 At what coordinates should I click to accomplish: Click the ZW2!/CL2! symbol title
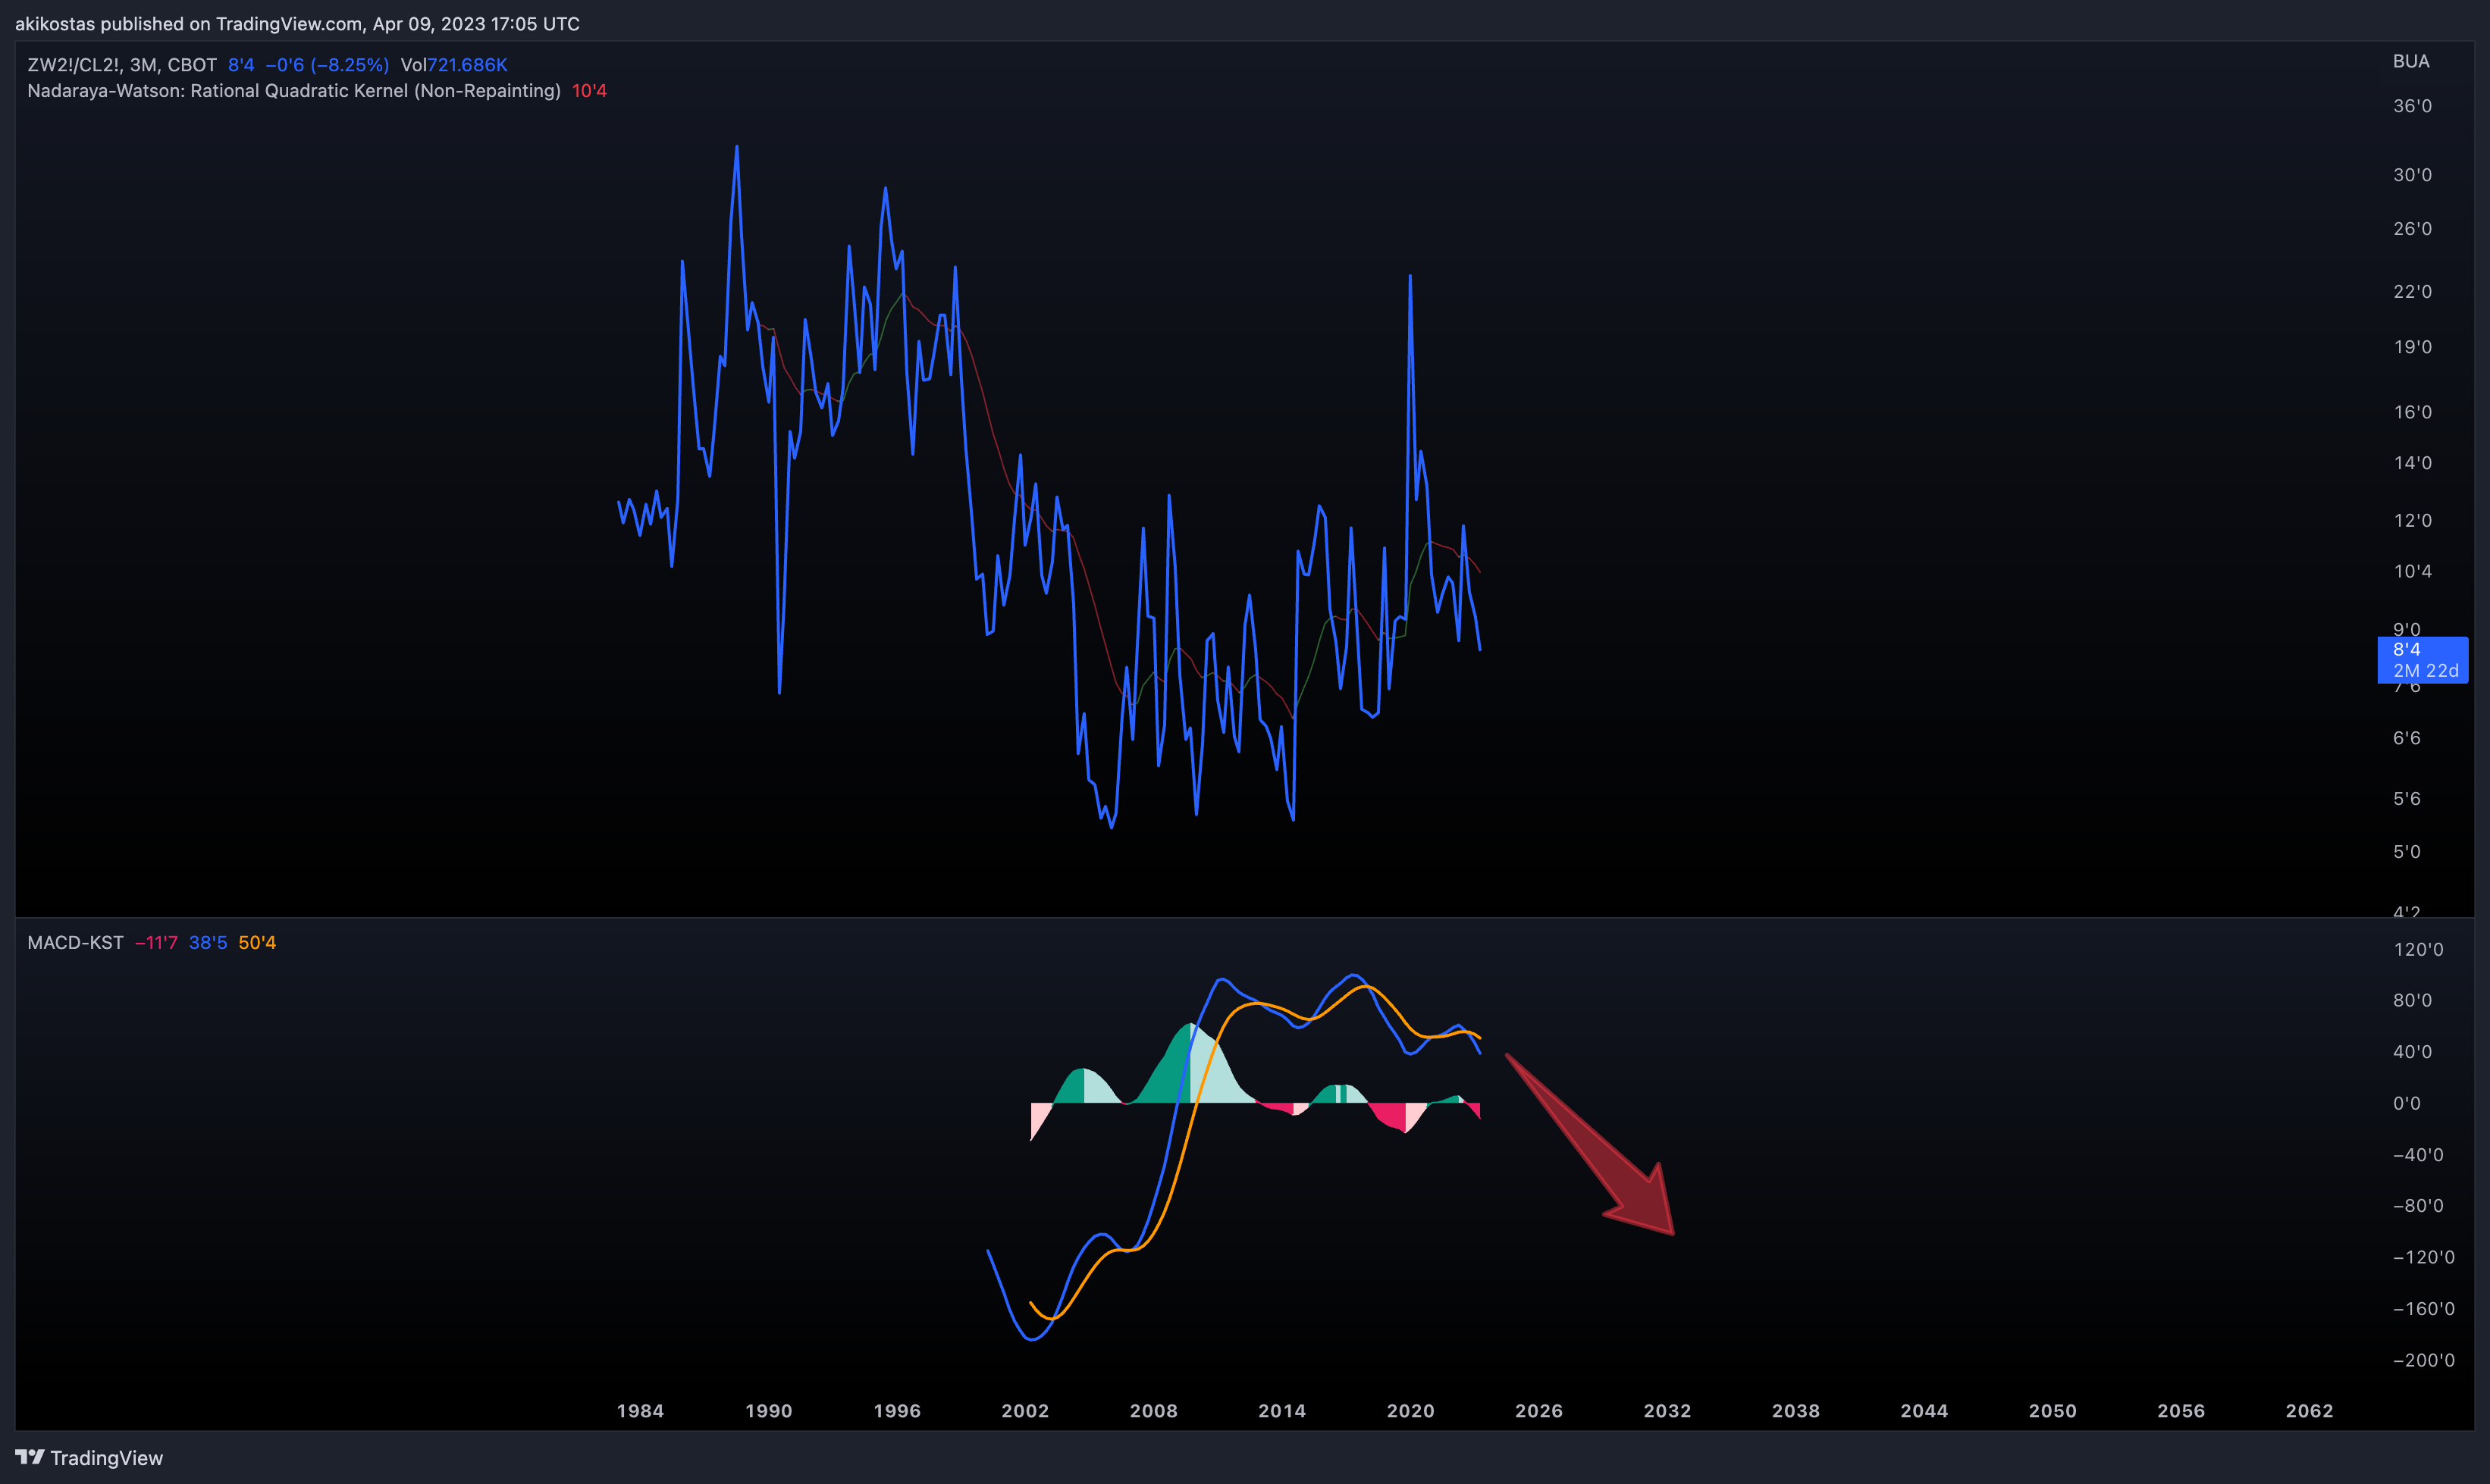tap(122, 65)
